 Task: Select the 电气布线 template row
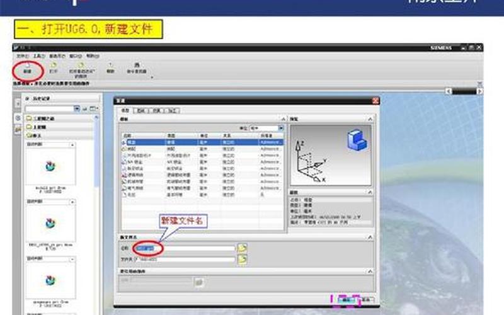pos(202,188)
